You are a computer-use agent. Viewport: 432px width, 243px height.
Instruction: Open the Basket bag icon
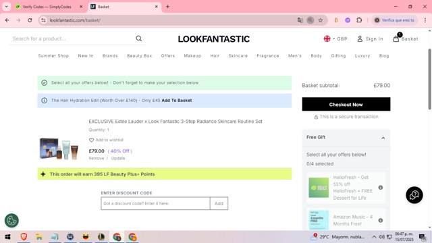396,38
